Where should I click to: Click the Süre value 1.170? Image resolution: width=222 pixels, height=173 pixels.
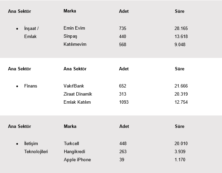180,160
